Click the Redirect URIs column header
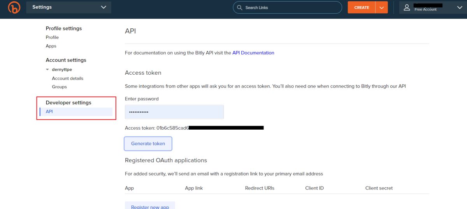 [260, 188]
